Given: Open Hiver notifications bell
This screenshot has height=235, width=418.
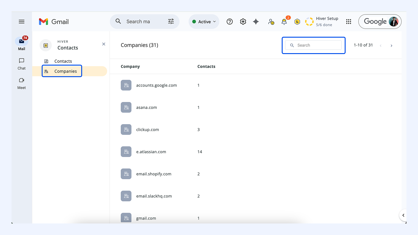Looking at the screenshot, I should [x=284, y=22].
